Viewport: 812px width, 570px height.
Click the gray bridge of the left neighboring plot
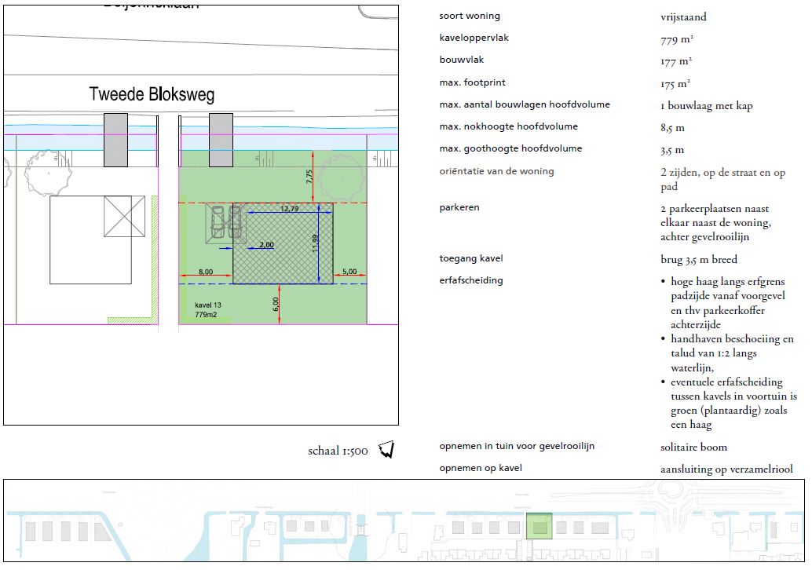[115, 140]
